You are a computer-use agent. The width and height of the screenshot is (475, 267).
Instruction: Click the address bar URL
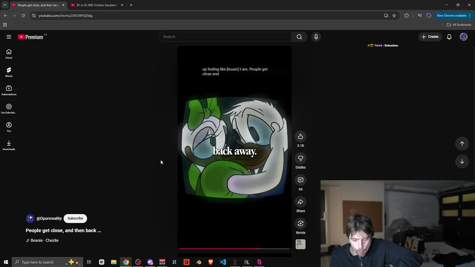(65, 16)
